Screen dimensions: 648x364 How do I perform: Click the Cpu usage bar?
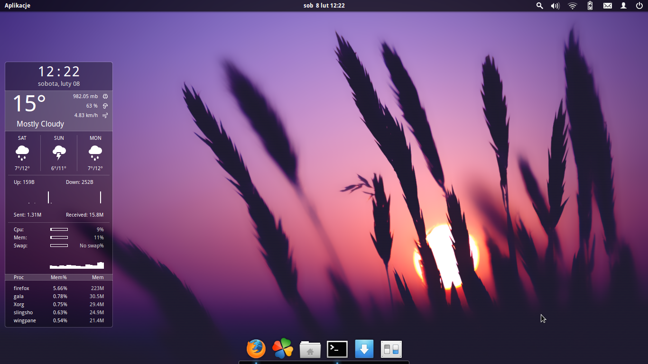[x=59, y=229]
